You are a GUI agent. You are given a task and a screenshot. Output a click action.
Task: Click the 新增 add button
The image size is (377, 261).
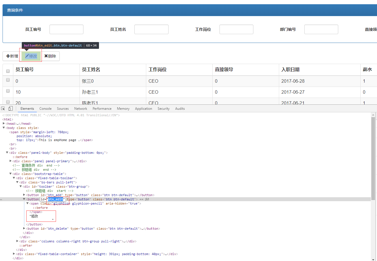[x=12, y=56]
